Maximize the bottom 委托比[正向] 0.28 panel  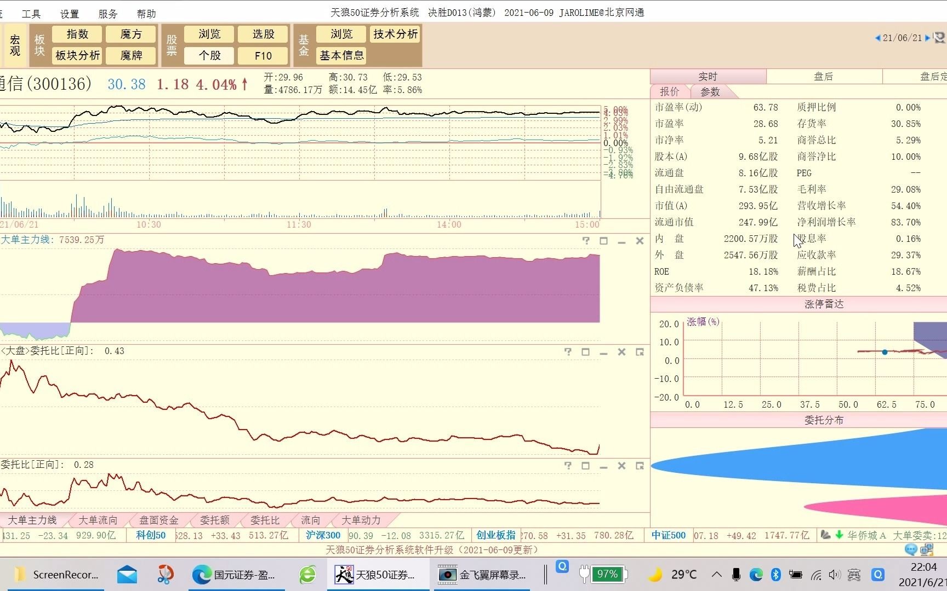click(x=585, y=466)
